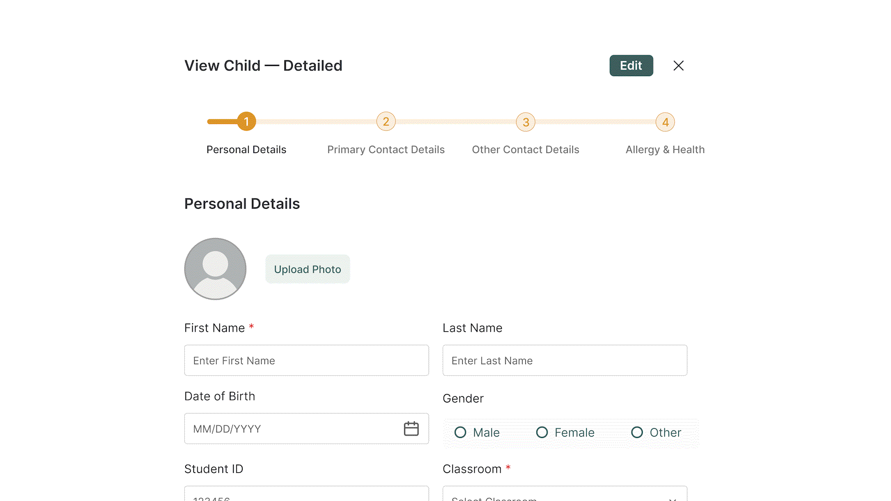Go to Allergy & Health step label
Viewport: 891px width, 501px height.
(665, 150)
